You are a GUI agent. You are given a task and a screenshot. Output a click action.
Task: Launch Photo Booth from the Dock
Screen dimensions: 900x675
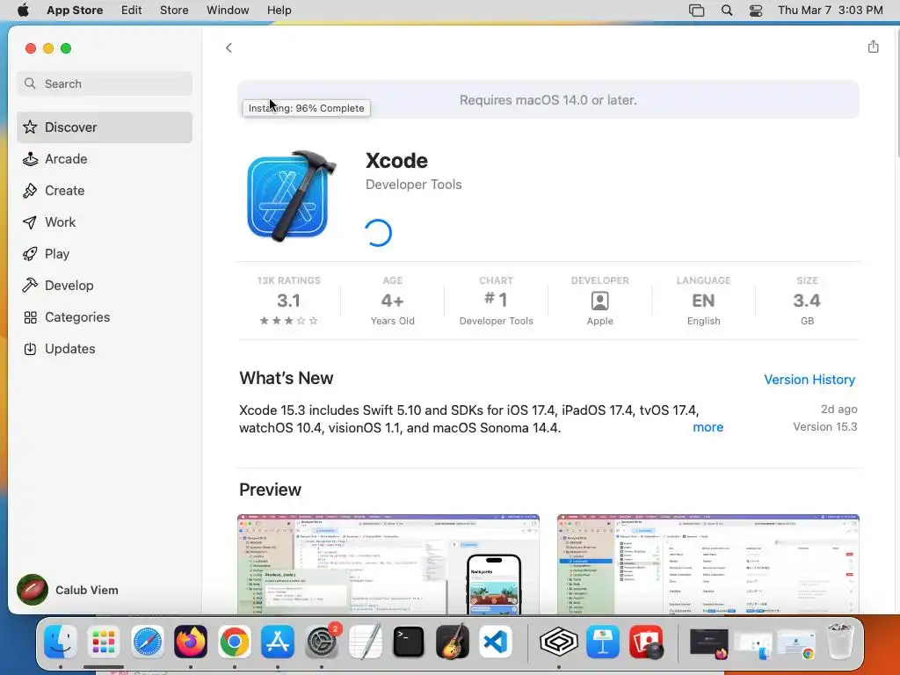[646, 642]
